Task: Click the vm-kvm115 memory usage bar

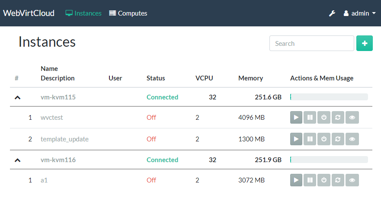Action: (329, 97)
